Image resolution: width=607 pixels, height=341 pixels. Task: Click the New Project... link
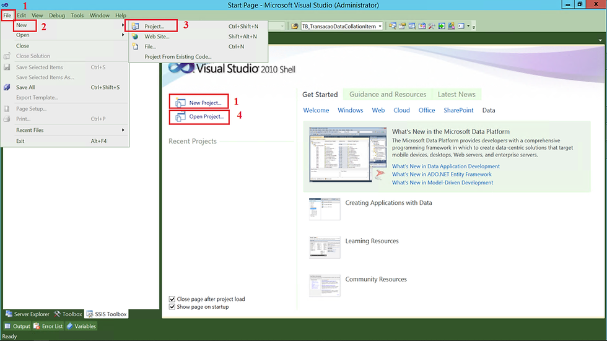205,103
